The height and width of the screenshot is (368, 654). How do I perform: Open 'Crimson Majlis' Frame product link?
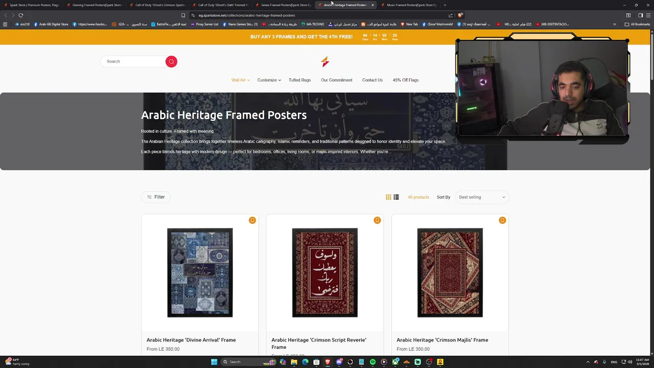[x=442, y=340]
